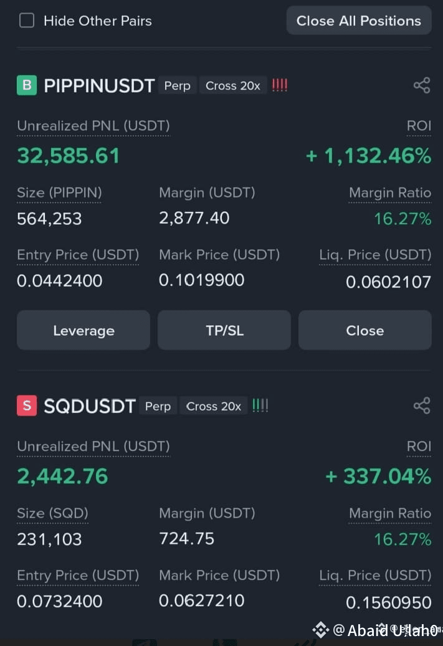Tap Perp tag next to SQDUSDT
The height and width of the screenshot is (646, 443).
pos(158,406)
